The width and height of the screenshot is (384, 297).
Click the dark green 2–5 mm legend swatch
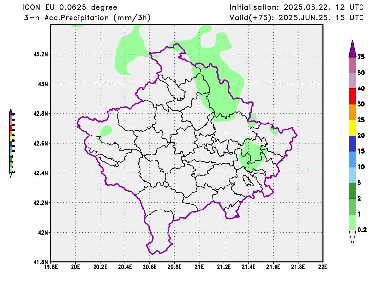click(352, 191)
